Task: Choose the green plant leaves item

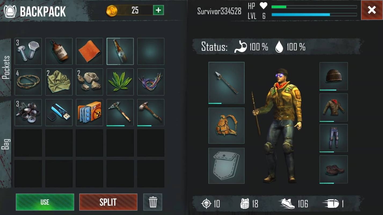Action: (120, 82)
